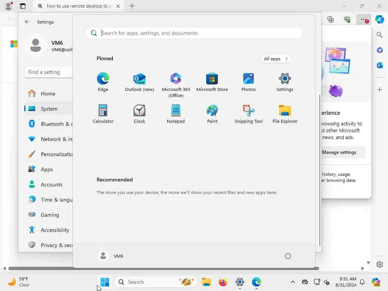
Task: Toggle Edge vertical tabs button
Action: pos(22,6)
